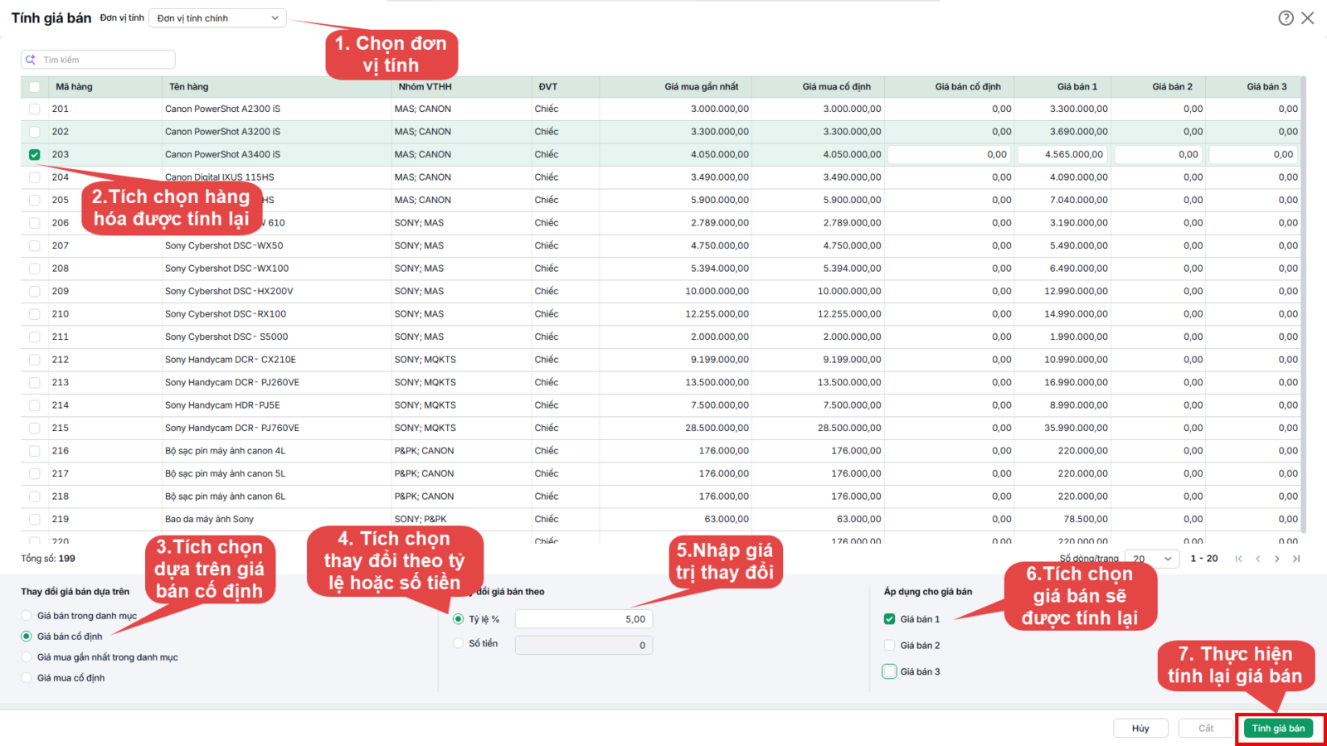Jump to the last page arrow
This screenshot has width=1327, height=746.
pyautogui.click(x=1296, y=559)
